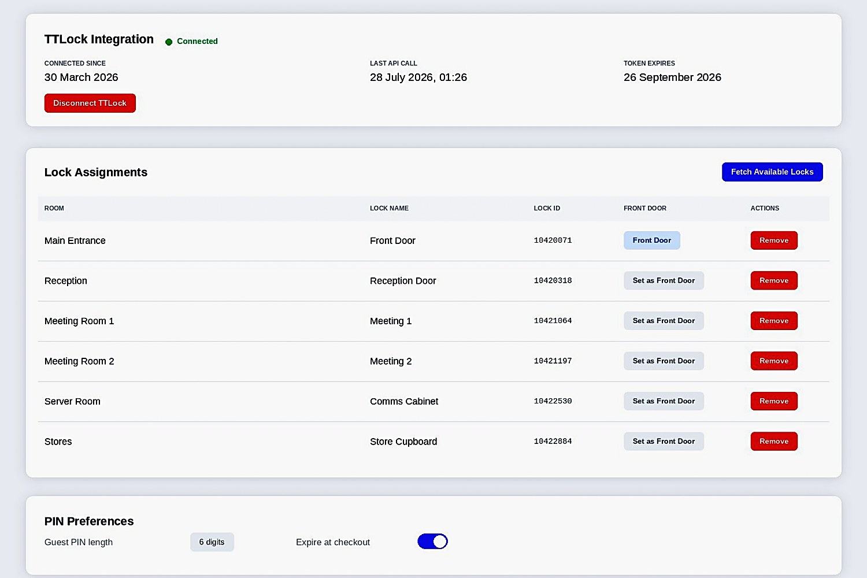Remove the Main Entrance lock assignment
Screen dimensions: 867x578
click(x=774, y=240)
